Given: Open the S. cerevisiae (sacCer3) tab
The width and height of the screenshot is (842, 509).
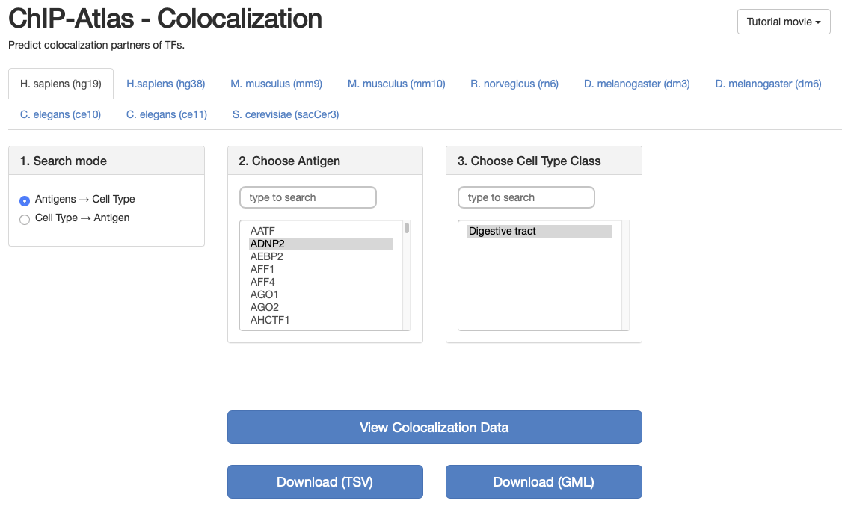Looking at the screenshot, I should point(286,114).
